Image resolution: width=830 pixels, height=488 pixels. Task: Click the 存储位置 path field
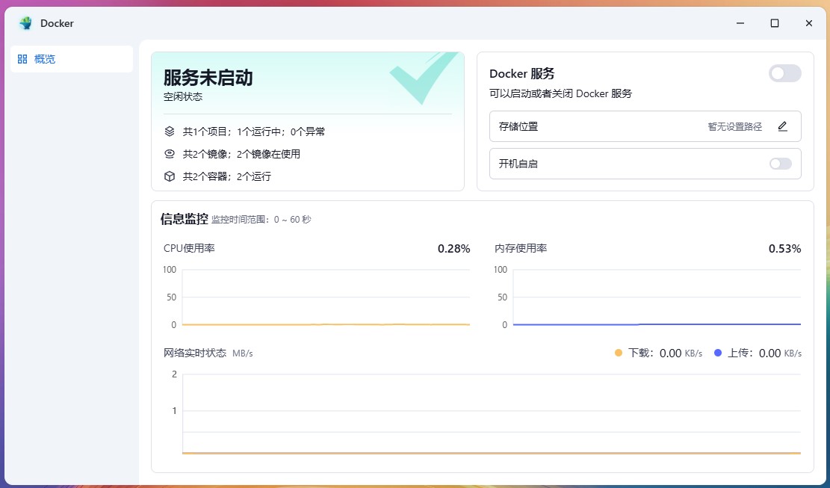coord(645,126)
